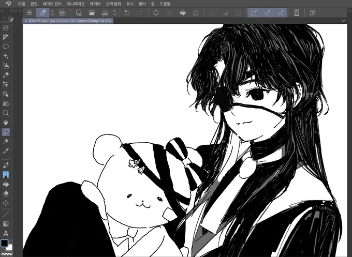Open the 필터 menu
Image resolution: width=352 pixels, height=257 pixels.
[142, 4]
